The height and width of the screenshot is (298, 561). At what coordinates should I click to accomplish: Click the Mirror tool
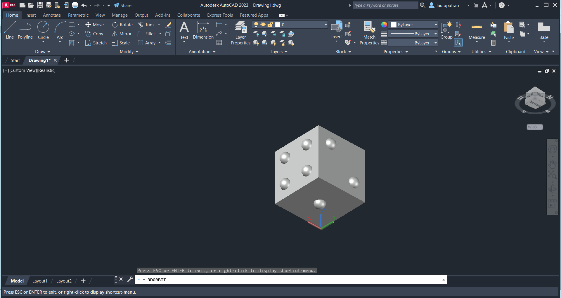(x=122, y=34)
